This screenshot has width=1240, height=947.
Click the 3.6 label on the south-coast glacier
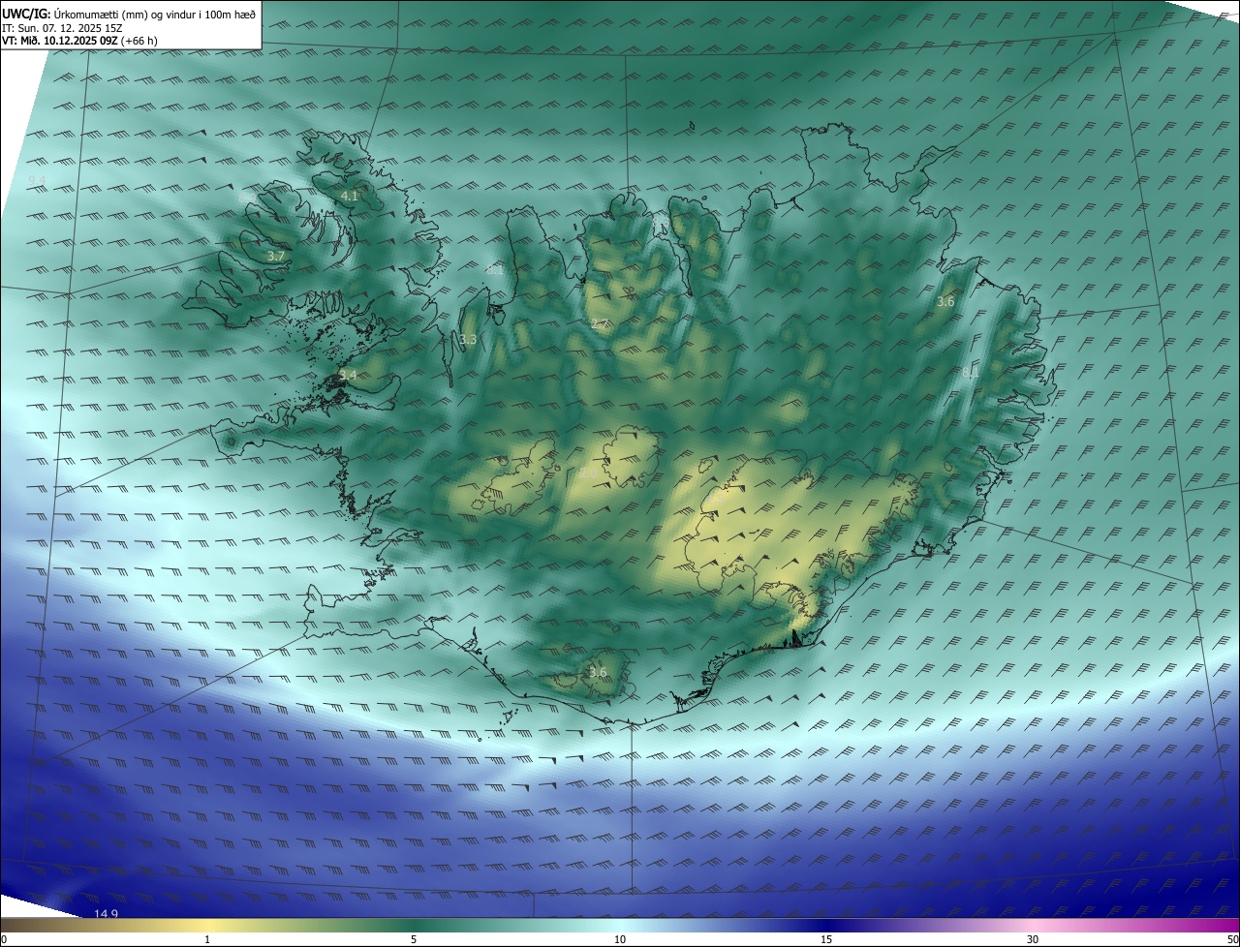point(598,672)
